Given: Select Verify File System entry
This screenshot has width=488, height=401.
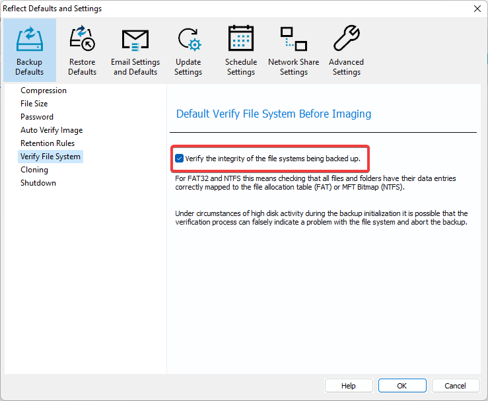Looking at the screenshot, I should (x=50, y=157).
